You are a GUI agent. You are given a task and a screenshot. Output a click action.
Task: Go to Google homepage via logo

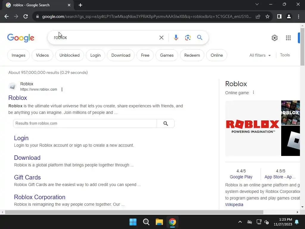tap(21, 38)
